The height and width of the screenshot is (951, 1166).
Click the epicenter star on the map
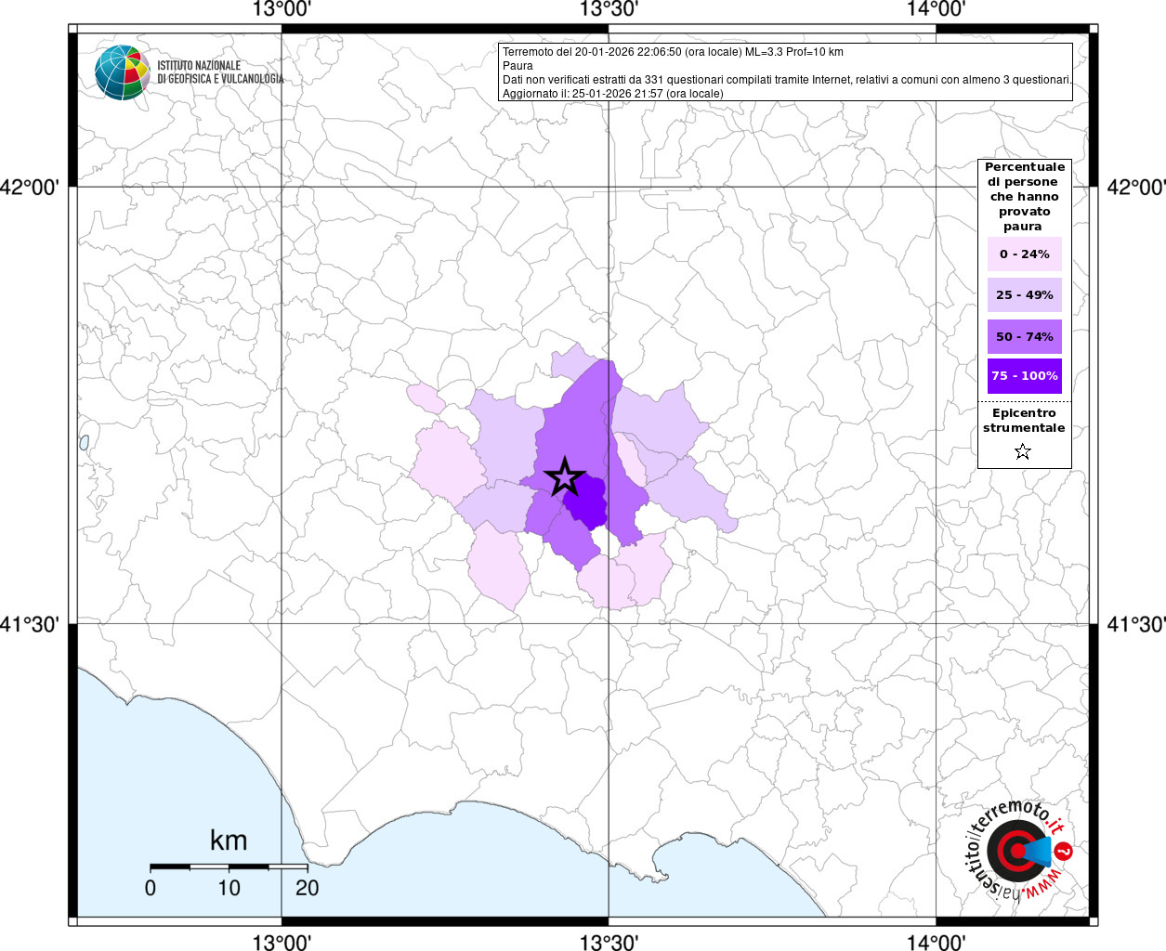point(564,477)
